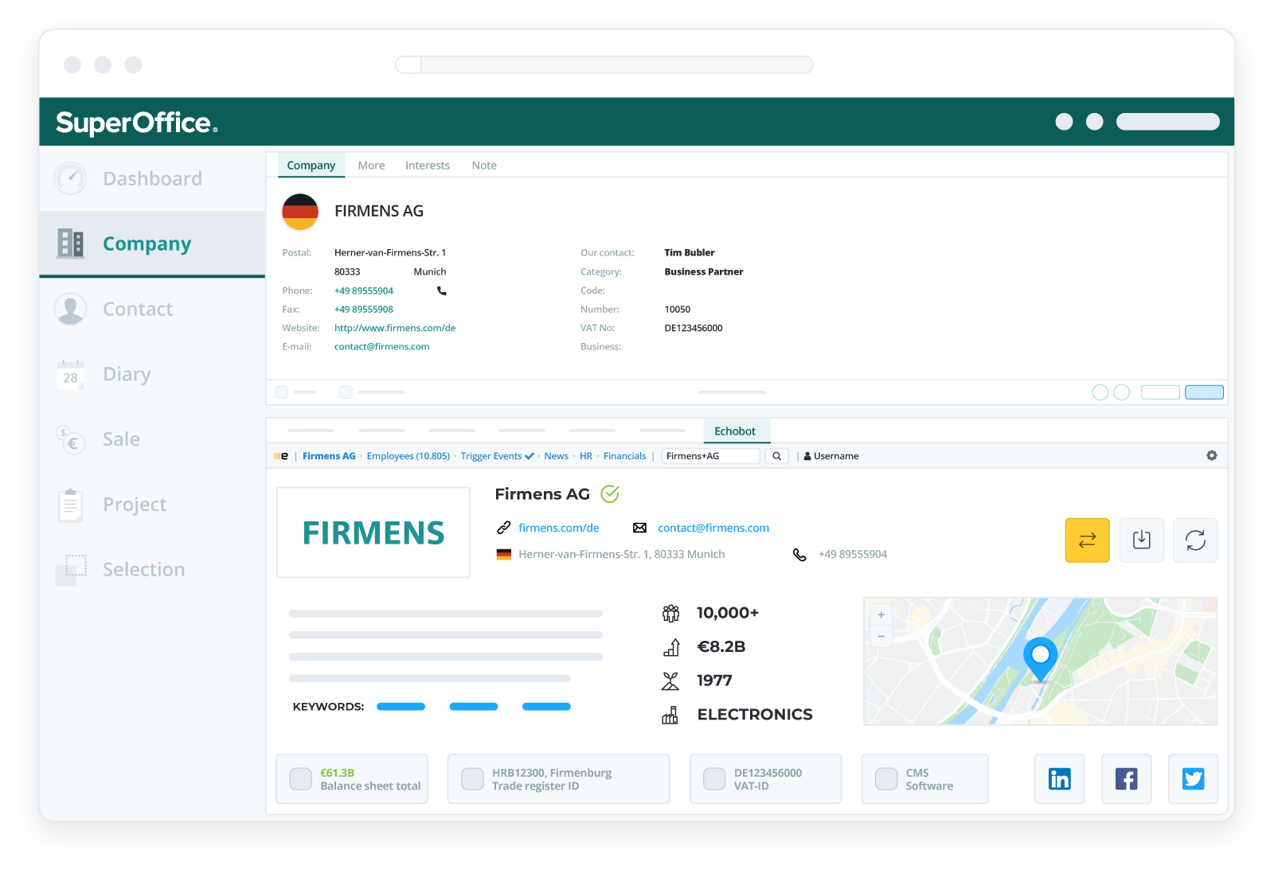Open the Facebook page icon
This screenshot has width=1274, height=870.
point(1127,778)
